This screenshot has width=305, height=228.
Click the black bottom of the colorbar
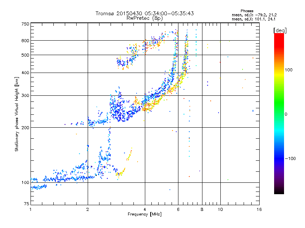click(x=279, y=191)
